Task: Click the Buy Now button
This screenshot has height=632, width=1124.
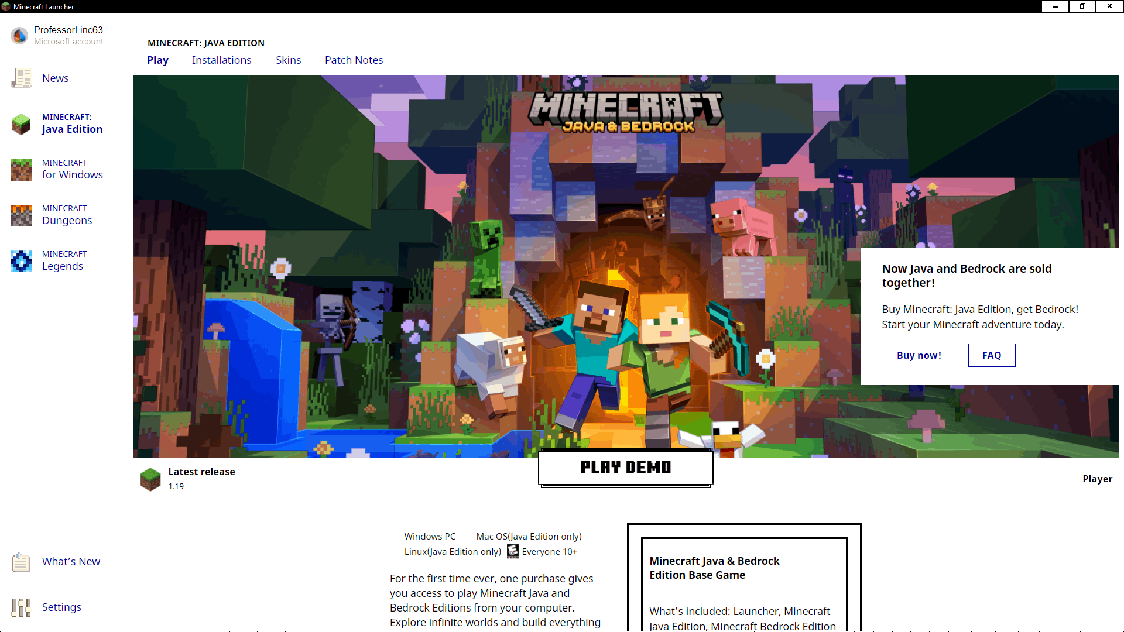Action: (919, 355)
